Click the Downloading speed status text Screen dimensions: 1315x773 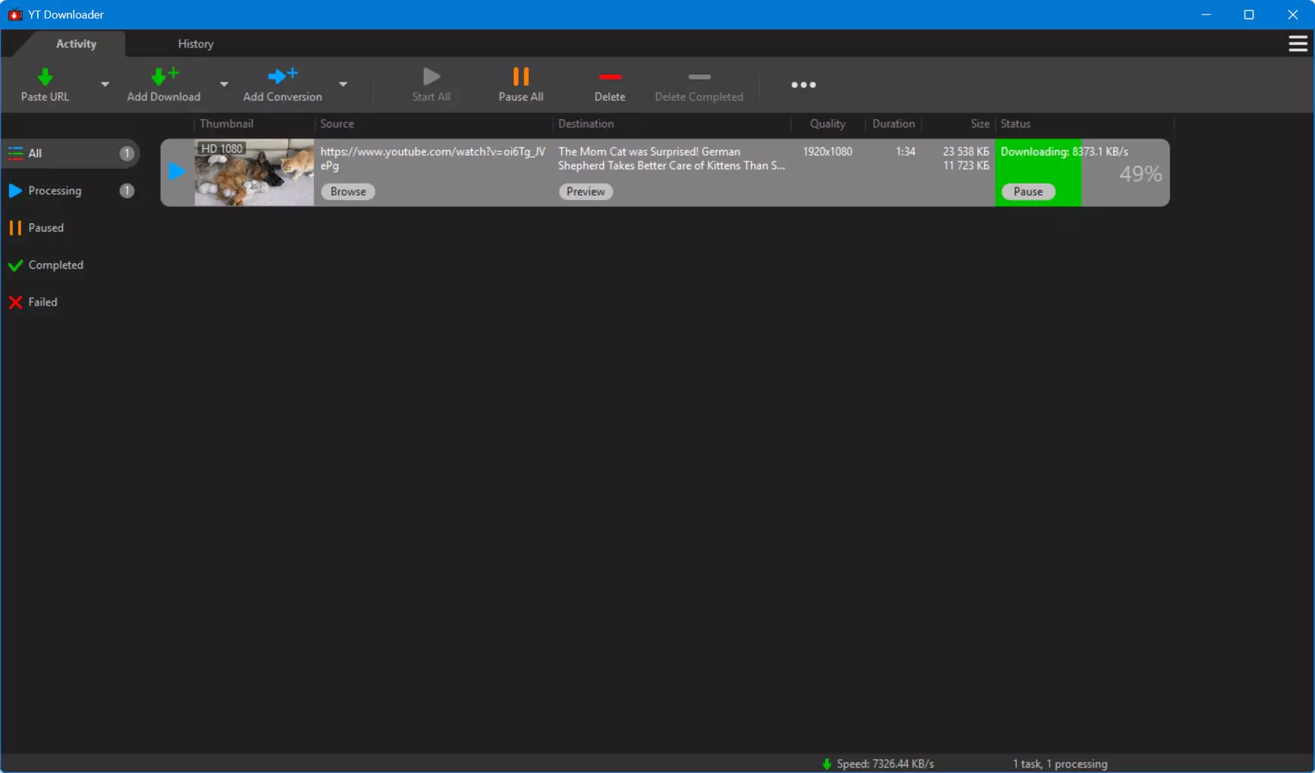click(1064, 152)
